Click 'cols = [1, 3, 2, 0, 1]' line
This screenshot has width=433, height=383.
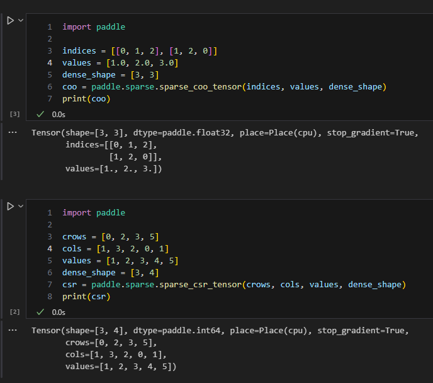pos(115,249)
